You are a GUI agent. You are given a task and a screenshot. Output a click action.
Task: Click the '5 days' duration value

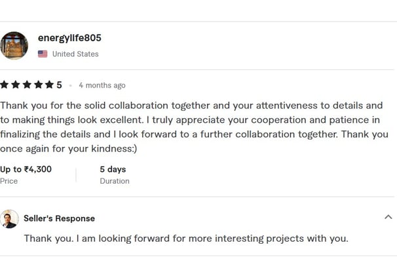pos(113,169)
